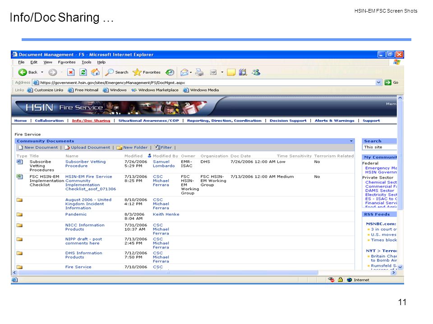This screenshot has width=433, height=324.
Task: Expand the Mail button dropdown arrow
Action: 190,72
